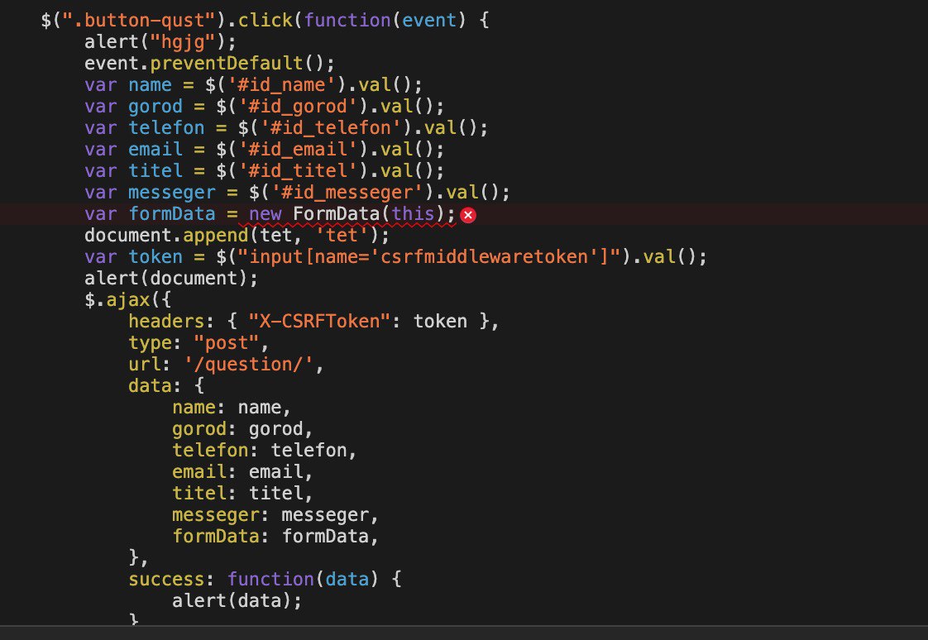
Task: Click the underlined 'new' keyword
Action: [x=265, y=213]
